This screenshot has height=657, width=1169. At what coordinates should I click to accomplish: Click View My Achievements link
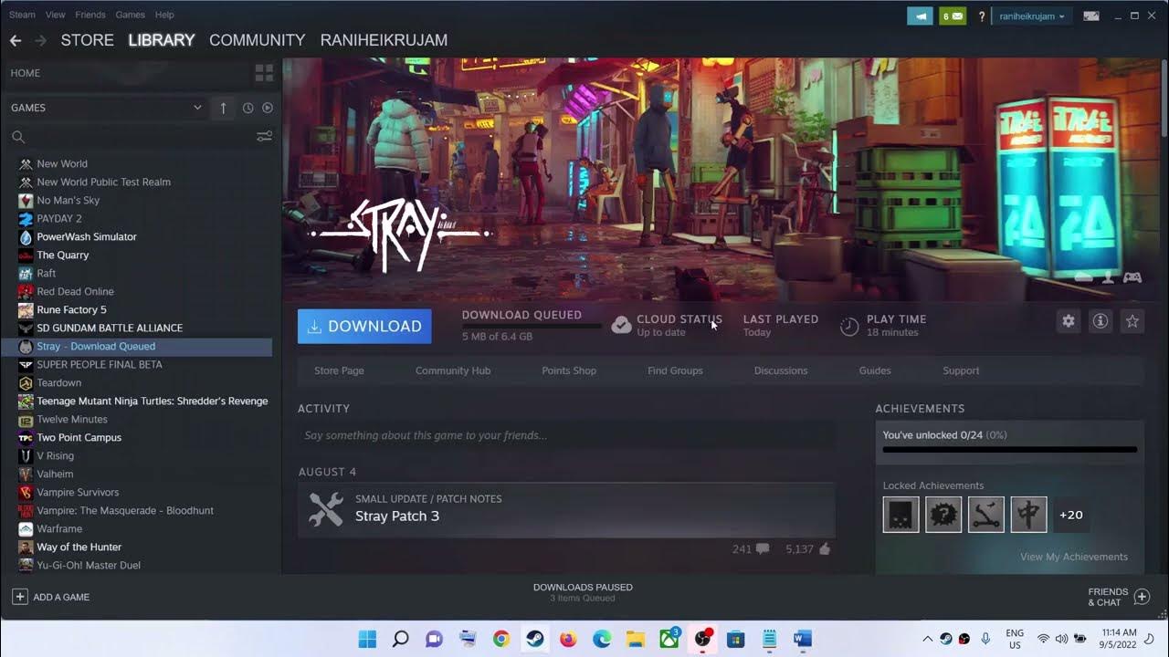point(1074,557)
